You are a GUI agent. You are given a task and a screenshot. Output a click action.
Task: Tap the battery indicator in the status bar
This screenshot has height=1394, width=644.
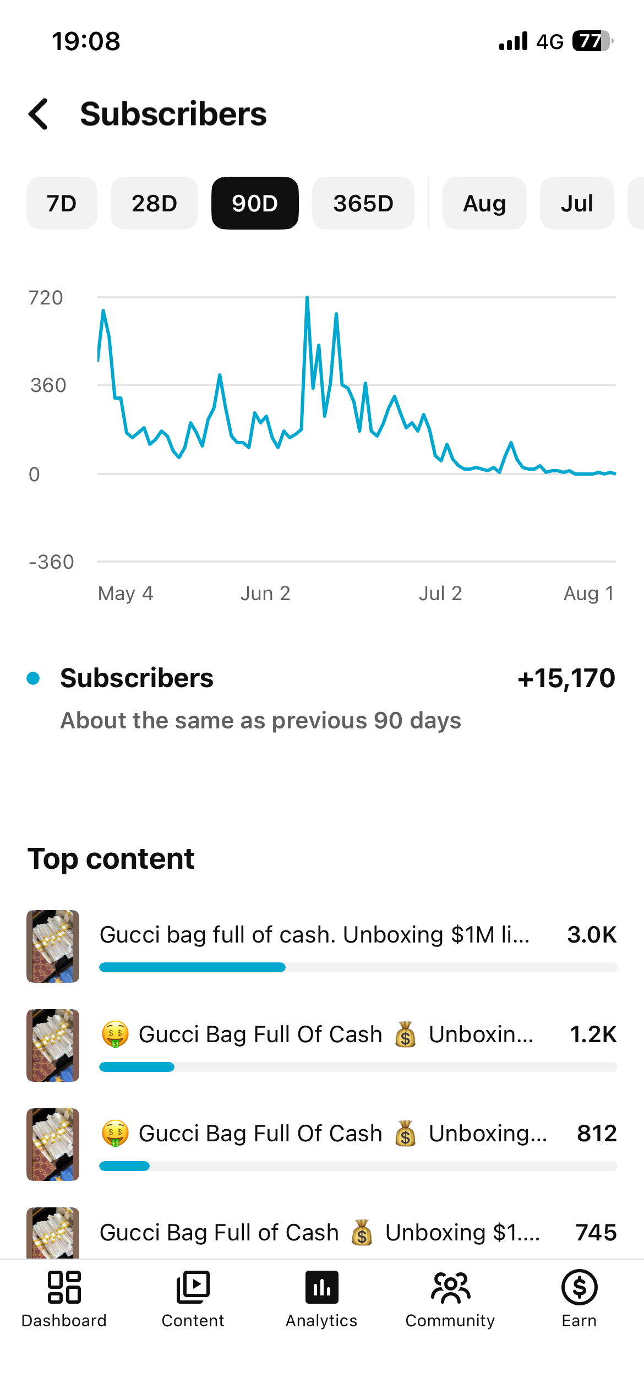(593, 41)
